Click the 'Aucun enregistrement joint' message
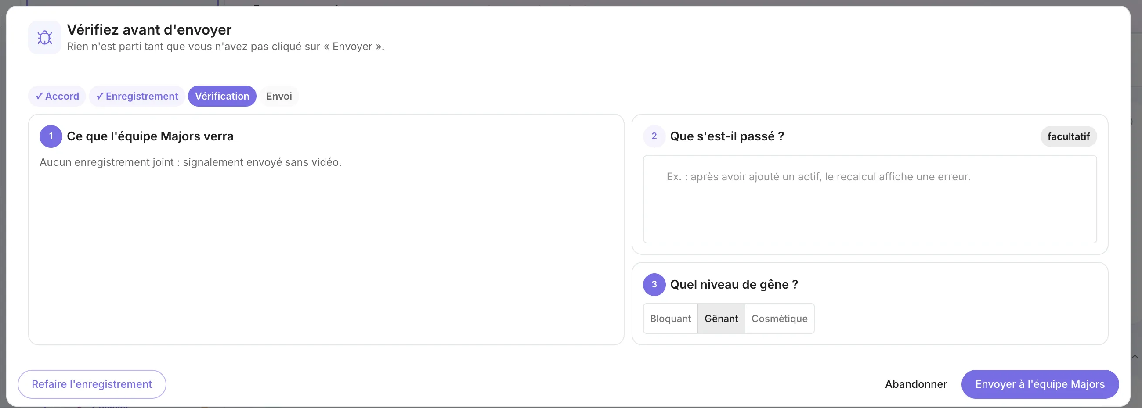The width and height of the screenshot is (1142, 408). tap(191, 162)
